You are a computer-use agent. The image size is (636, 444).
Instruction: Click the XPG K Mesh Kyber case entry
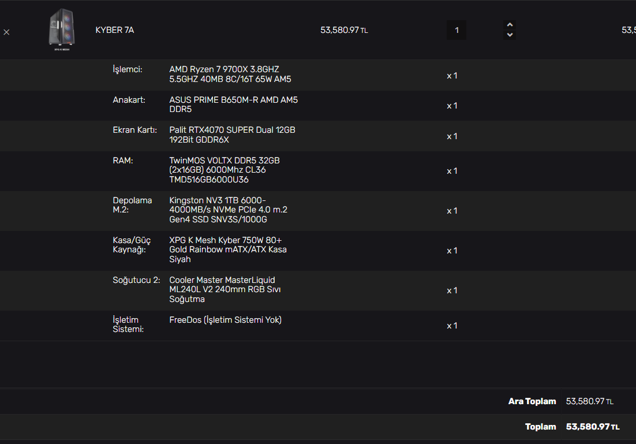point(228,249)
